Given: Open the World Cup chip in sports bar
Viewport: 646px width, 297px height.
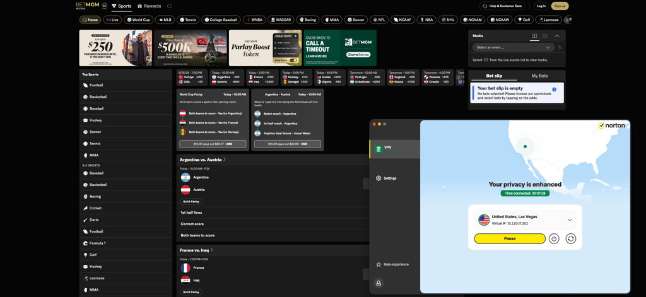Looking at the screenshot, I should point(139,20).
